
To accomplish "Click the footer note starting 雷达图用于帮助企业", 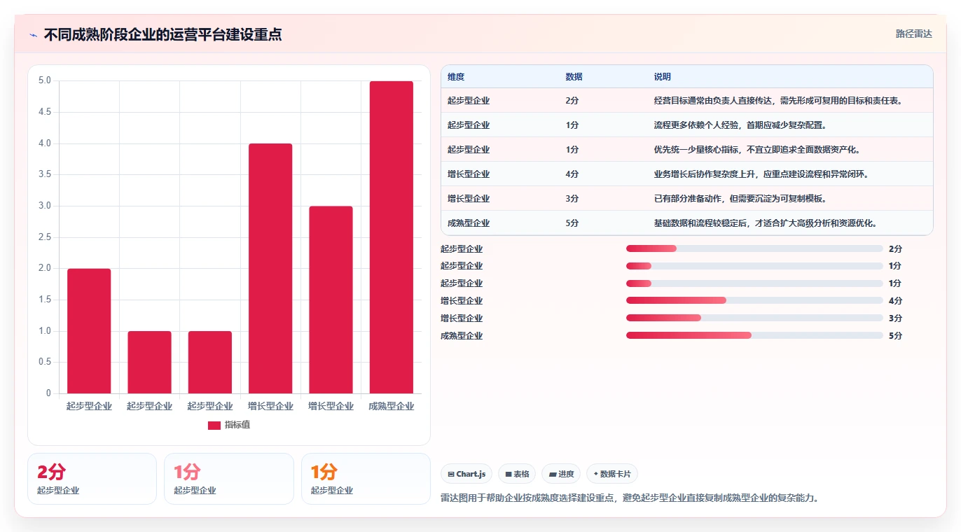I will coord(630,498).
